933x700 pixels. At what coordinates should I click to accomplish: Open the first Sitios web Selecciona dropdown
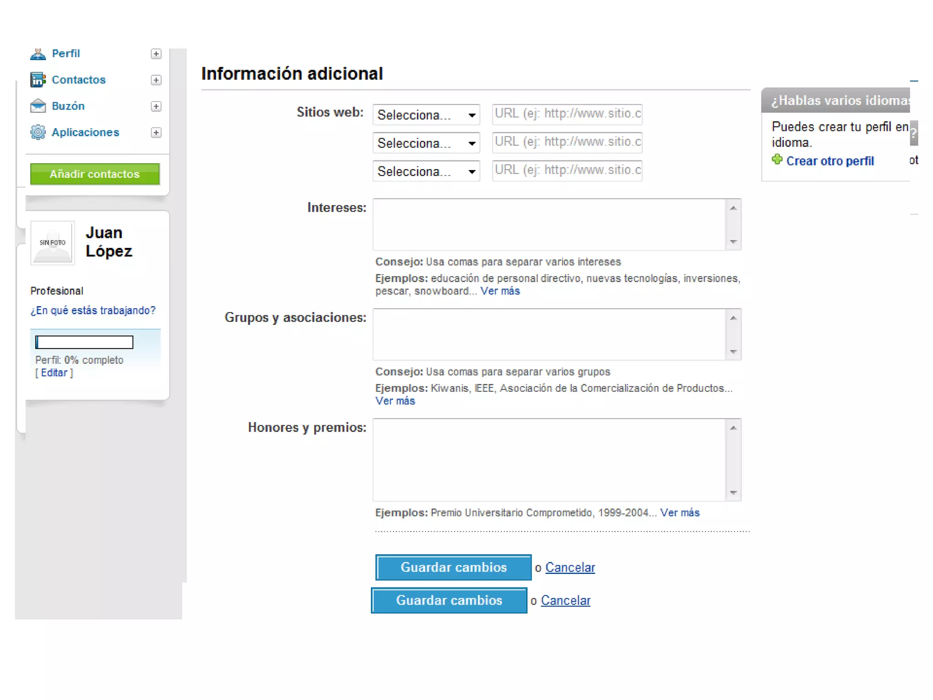pos(426,115)
